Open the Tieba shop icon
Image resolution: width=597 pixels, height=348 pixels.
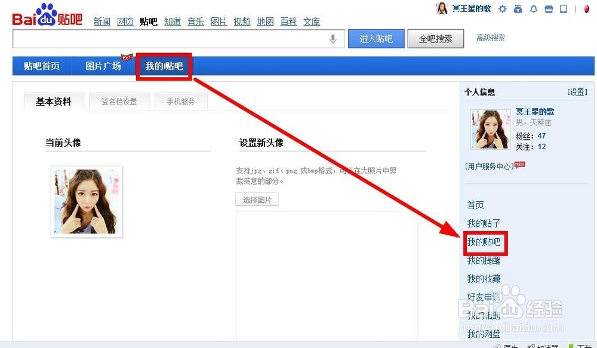point(548,9)
